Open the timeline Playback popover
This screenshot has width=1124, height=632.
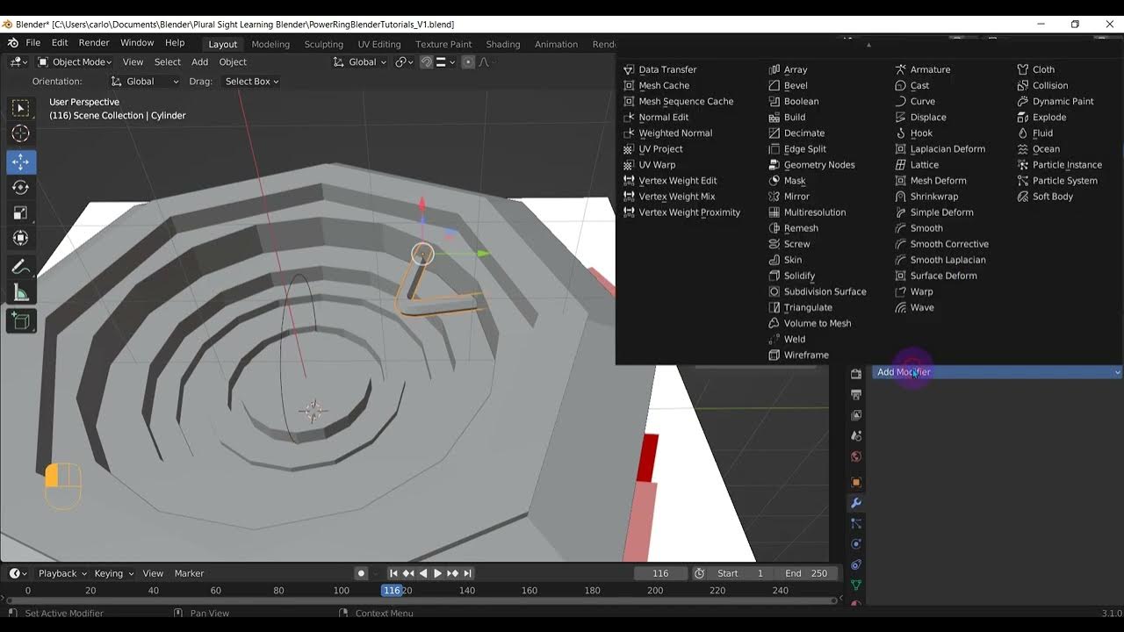pyautogui.click(x=62, y=573)
